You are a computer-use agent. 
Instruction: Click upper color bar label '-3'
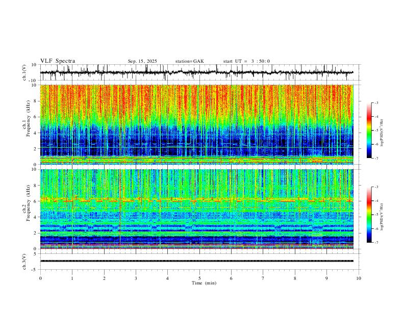click(376, 102)
